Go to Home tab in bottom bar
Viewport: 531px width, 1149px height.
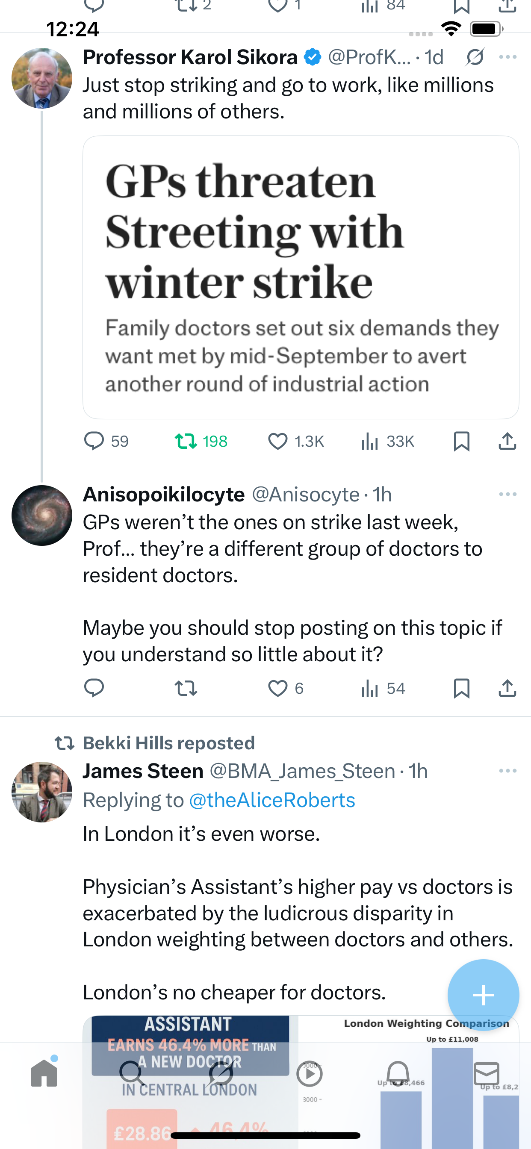pyautogui.click(x=44, y=1074)
